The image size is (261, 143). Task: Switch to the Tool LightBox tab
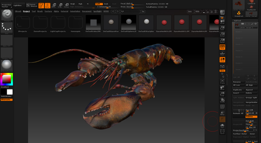pyautogui.click(x=34, y=11)
